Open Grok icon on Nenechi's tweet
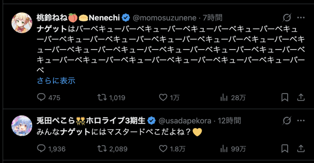This screenshot has height=163, width=314. point(287,18)
